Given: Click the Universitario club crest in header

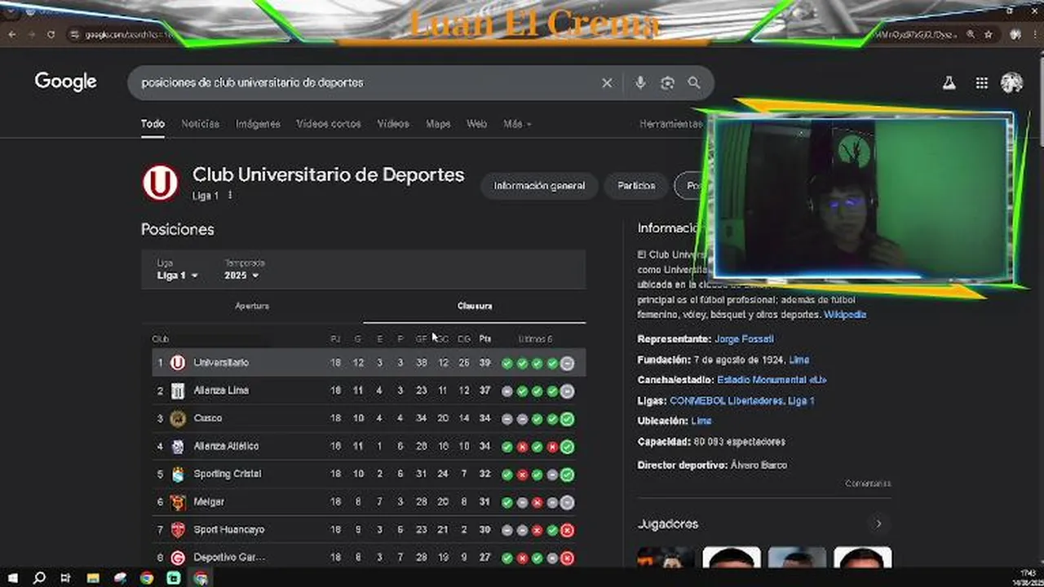Looking at the screenshot, I should pyautogui.click(x=160, y=183).
